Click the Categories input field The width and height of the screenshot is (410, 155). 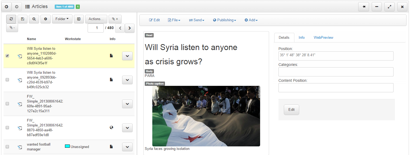click(336, 72)
